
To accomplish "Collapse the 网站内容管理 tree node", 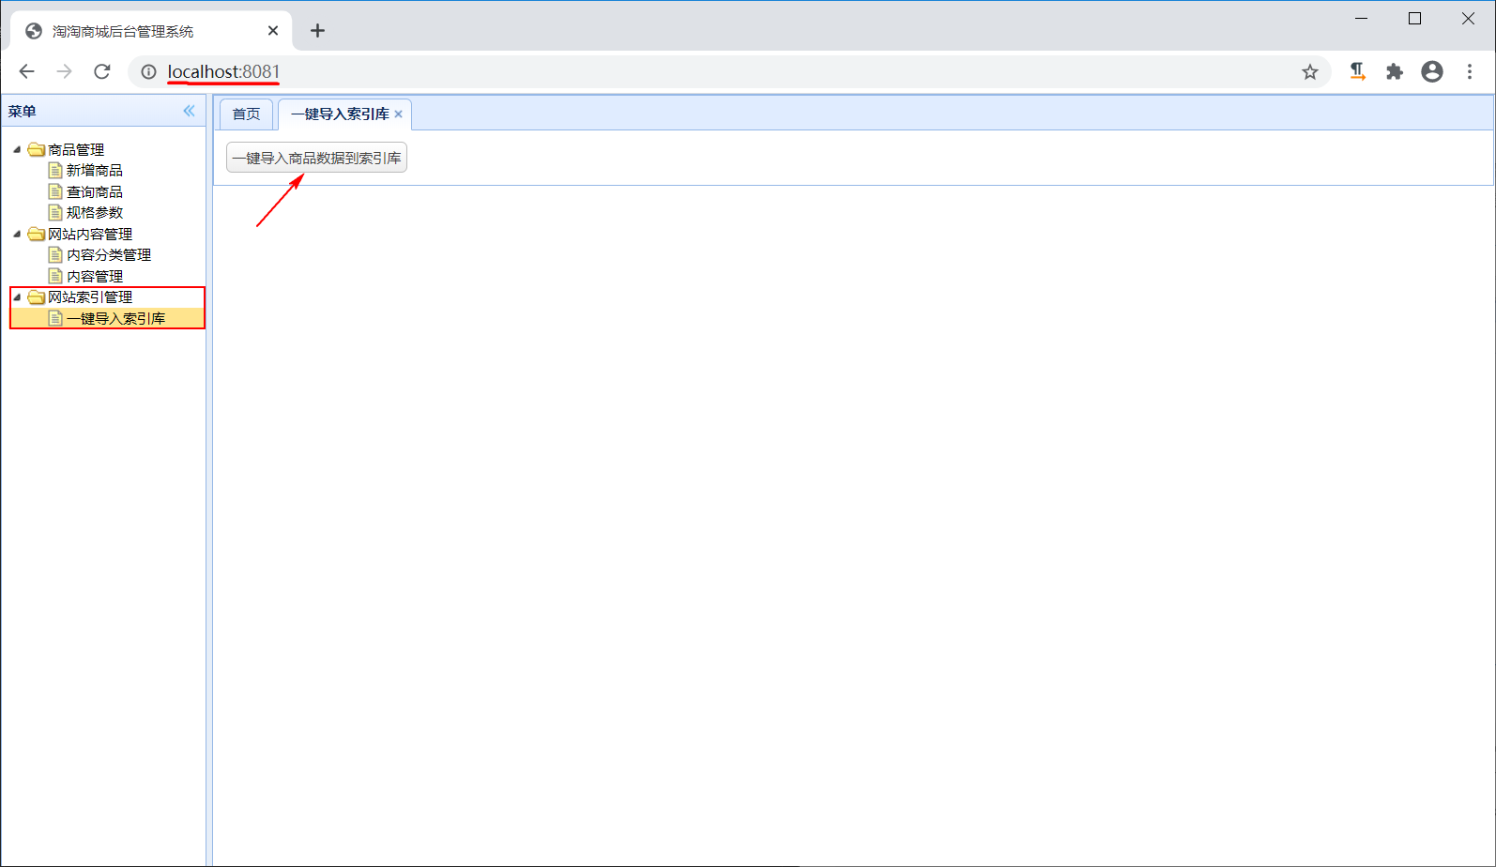I will pos(17,234).
